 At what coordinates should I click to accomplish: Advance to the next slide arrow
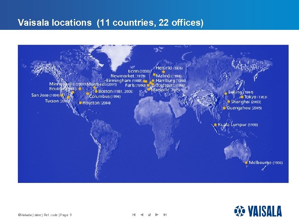tap(157, 215)
